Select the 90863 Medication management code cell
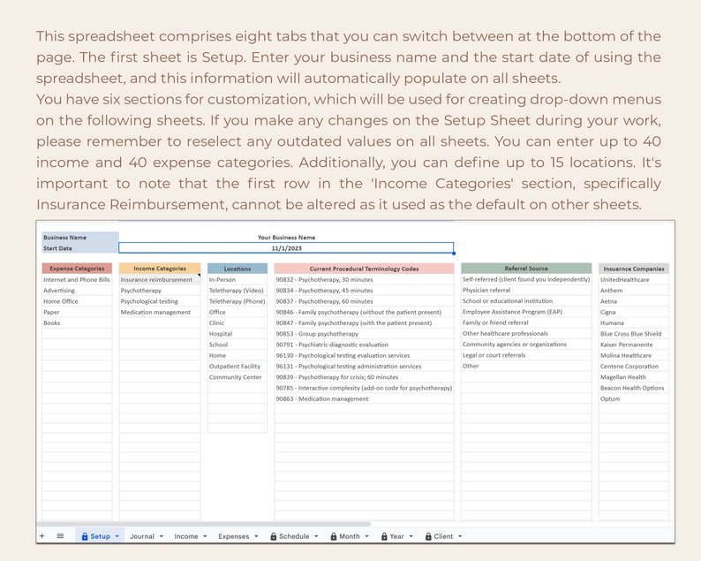The image size is (701, 561). pyautogui.click(x=364, y=398)
